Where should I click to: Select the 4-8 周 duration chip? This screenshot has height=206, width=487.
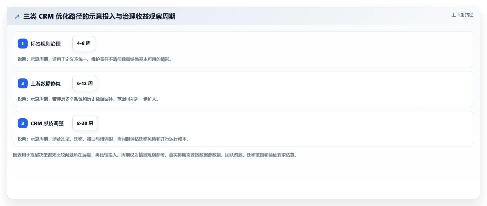[x=84, y=44]
